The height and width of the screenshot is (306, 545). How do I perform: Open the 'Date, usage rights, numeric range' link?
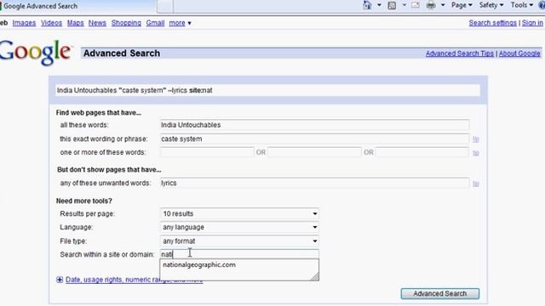point(135,280)
